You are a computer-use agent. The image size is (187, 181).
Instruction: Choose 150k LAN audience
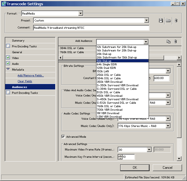pyautogui.click(x=123, y=71)
